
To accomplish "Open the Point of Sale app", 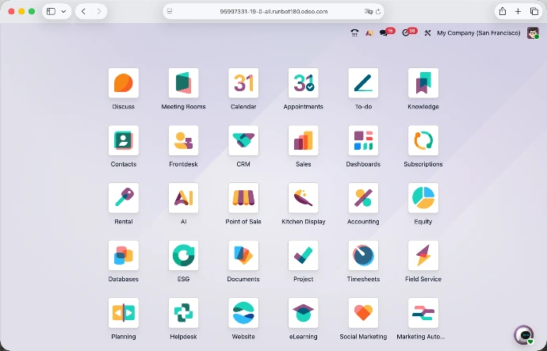I will tap(243, 198).
